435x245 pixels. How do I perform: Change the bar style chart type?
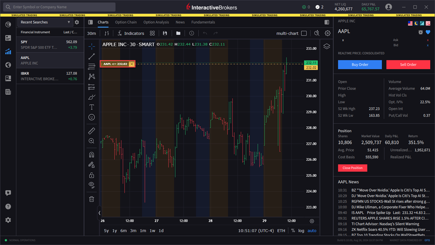(x=107, y=33)
